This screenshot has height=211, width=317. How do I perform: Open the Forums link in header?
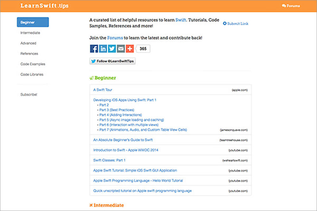pyautogui.click(x=291, y=6)
